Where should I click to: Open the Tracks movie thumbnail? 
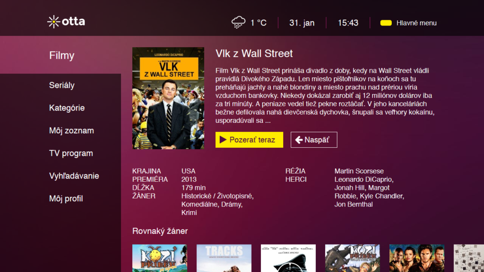[224, 258]
